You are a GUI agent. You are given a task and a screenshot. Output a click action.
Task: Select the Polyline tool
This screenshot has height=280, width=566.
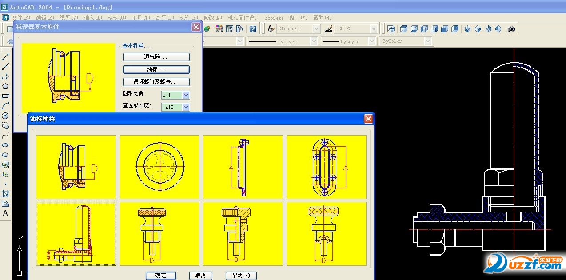click(x=5, y=76)
